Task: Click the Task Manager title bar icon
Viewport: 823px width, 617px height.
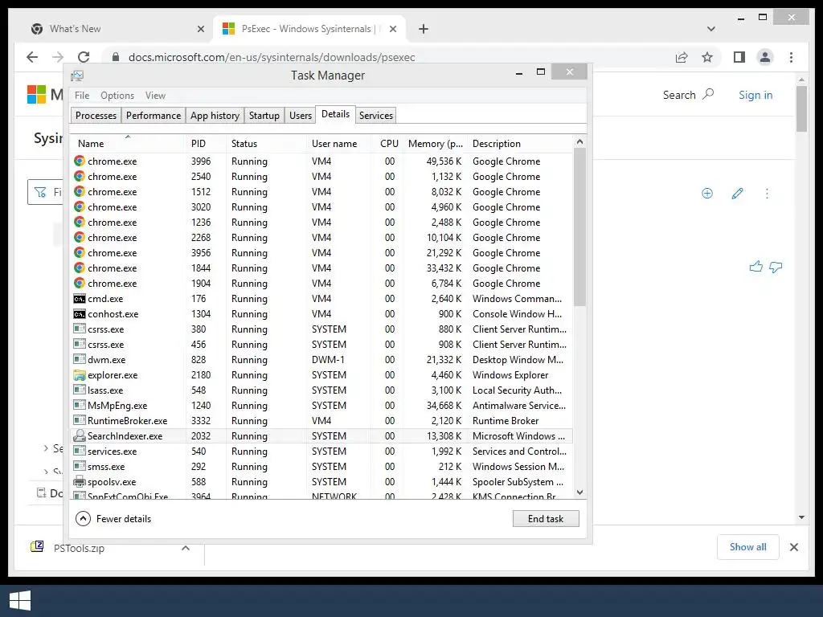Action: point(77,76)
